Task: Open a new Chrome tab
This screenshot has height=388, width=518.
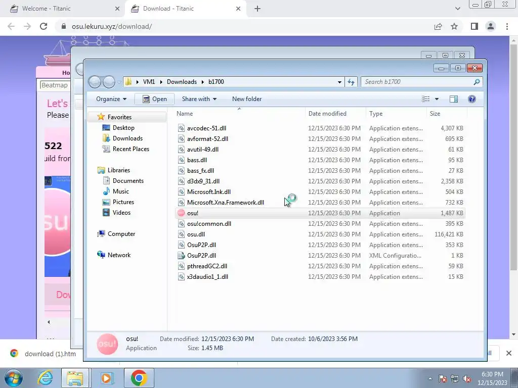Action: (x=257, y=9)
